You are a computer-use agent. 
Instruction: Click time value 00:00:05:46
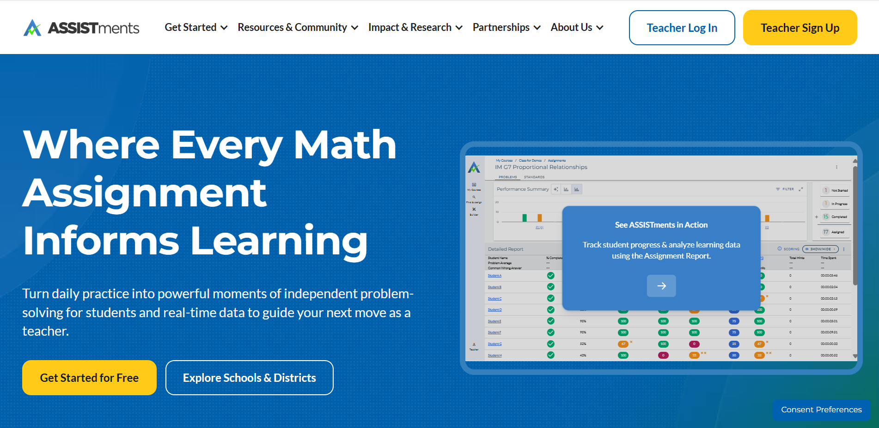point(829,276)
